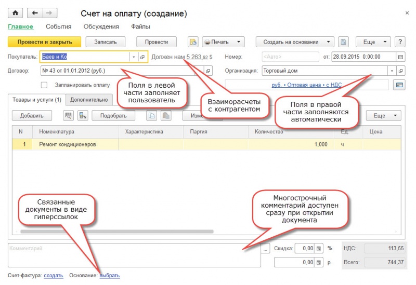Image resolution: width=416 pixels, height=285 pixels.
Task: Open calculator for the Скидка percent field
Action: 319,249
